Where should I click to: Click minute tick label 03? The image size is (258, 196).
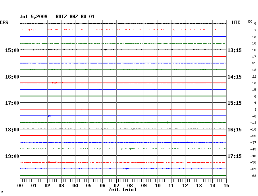coord(61,185)
